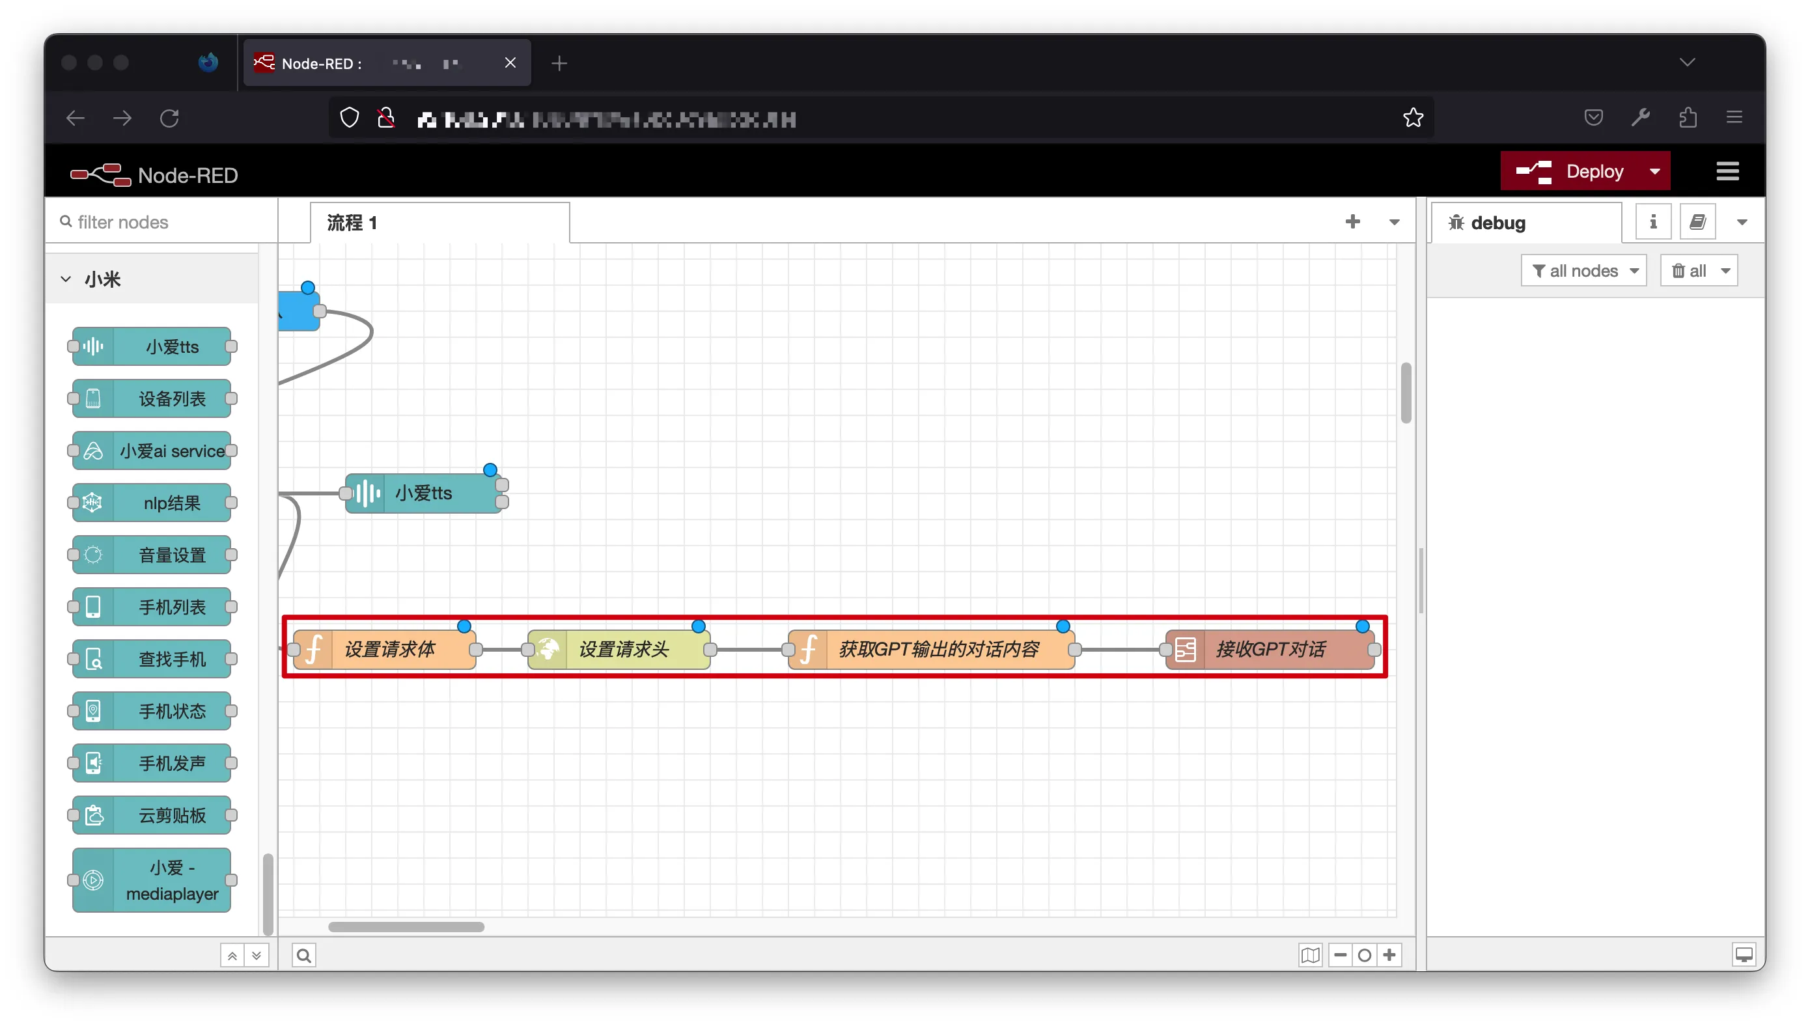The image size is (1810, 1026).
Task: Click the palette vertical scrollbar
Action: click(x=268, y=894)
